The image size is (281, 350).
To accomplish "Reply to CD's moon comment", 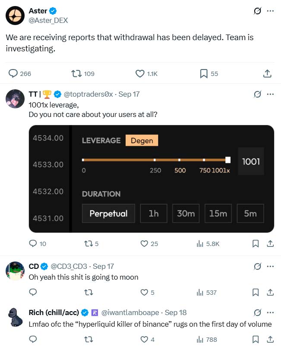I will pos(33,293).
